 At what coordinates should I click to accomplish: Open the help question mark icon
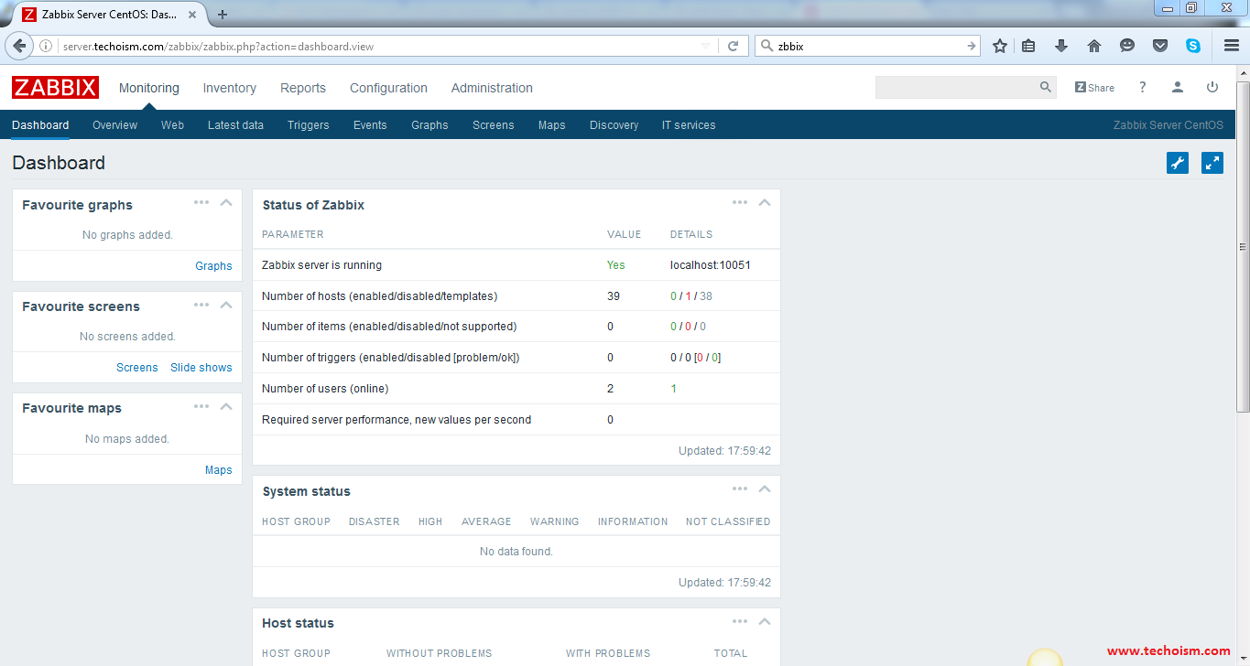(x=1142, y=88)
